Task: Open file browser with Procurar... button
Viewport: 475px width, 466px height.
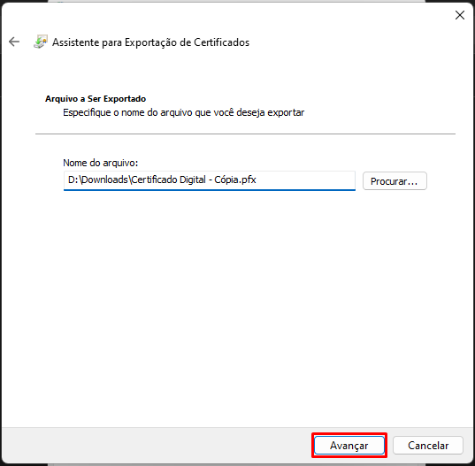Action: [395, 181]
